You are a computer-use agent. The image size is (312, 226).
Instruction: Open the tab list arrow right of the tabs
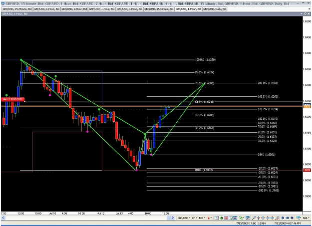click(310, 9)
